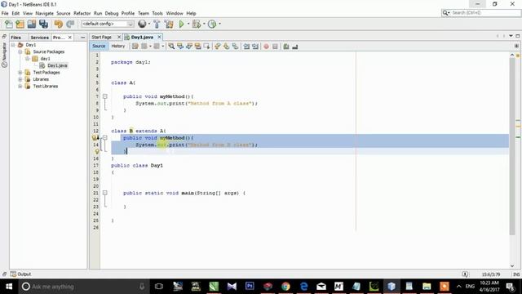Click the Comment icon in editor toolbar
The image size is (522, 294).
point(286,47)
